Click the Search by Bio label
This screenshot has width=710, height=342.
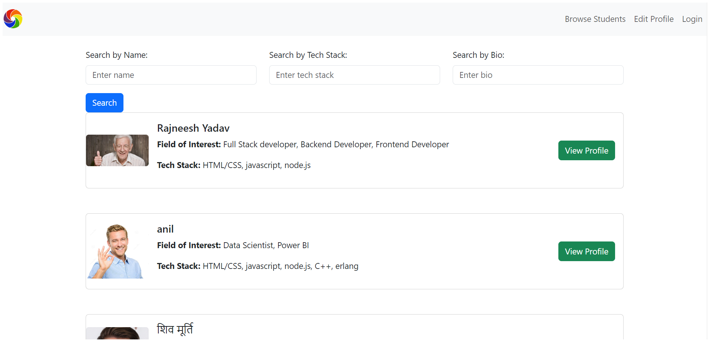click(478, 55)
